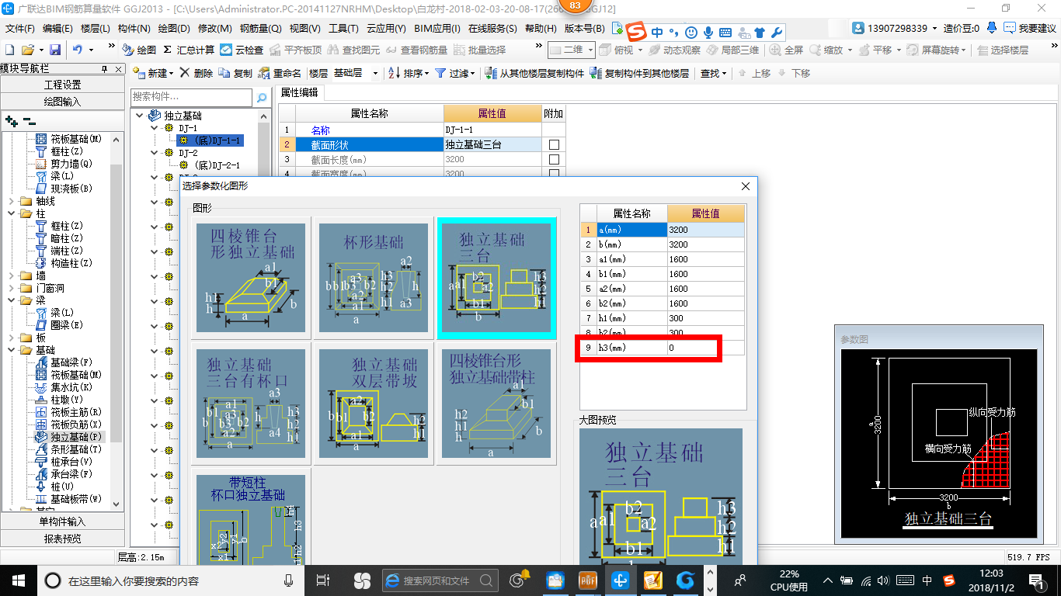This screenshot has height=596, width=1061.
Task: Pin the 模块导航栏 panel
Action: coord(105,69)
